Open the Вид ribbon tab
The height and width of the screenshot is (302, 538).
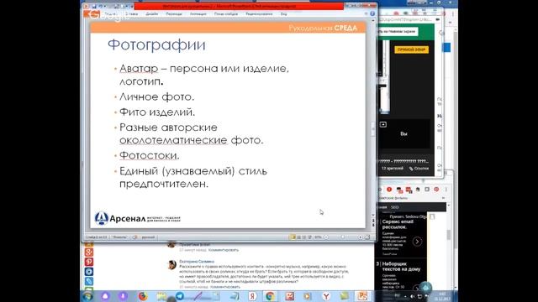pyautogui.click(x=284, y=14)
